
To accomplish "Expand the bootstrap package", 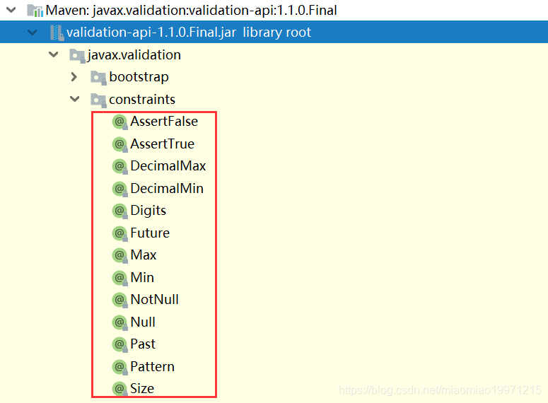I will pos(74,77).
